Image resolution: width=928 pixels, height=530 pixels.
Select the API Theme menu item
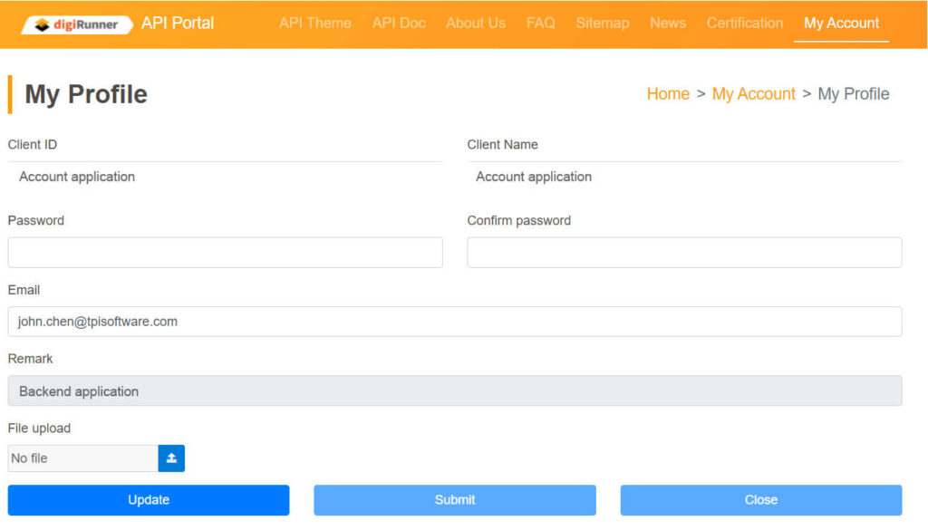click(x=314, y=24)
